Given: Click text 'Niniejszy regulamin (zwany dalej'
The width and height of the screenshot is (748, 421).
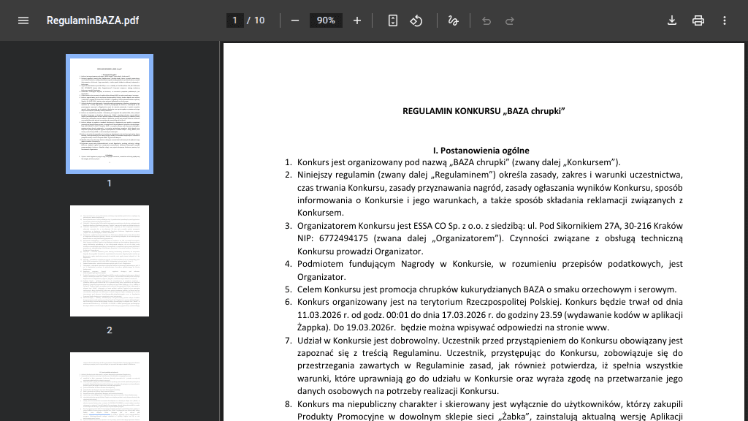Looking at the screenshot, I should pyautogui.click(x=363, y=175).
